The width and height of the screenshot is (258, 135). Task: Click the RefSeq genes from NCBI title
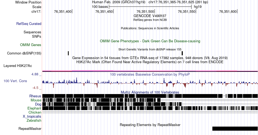tap(150, 20)
